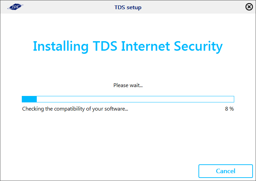Click the TDS setup title text

pos(128,7)
